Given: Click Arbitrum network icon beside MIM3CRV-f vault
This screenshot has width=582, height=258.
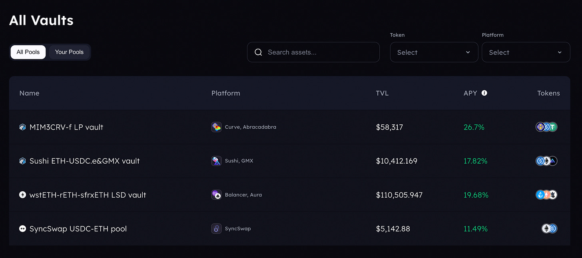Looking at the screenshot, I should click(22, 127).
